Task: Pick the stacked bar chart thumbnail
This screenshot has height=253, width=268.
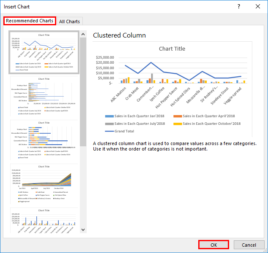Action: [44, 140]
